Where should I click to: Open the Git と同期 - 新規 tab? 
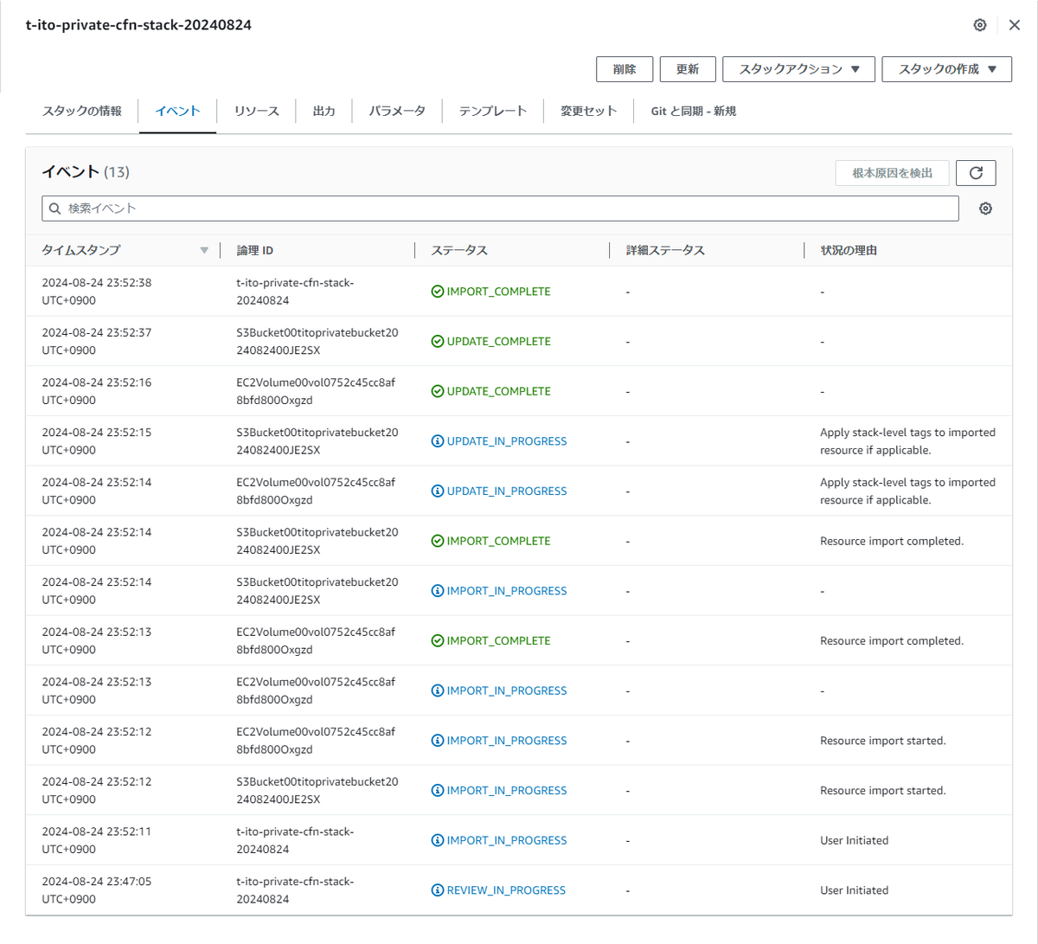(694, 111)
